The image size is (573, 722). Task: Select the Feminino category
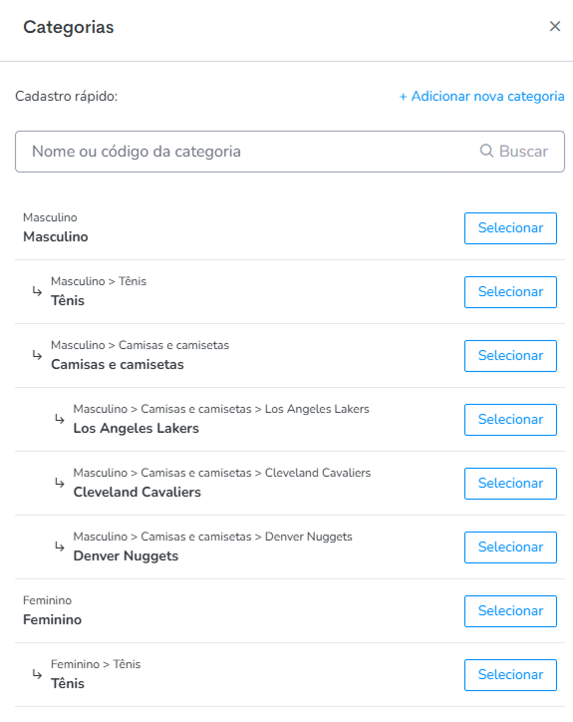[510, 611]
